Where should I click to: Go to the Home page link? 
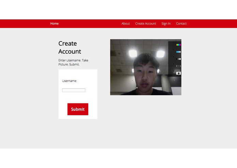click(55, 23)
